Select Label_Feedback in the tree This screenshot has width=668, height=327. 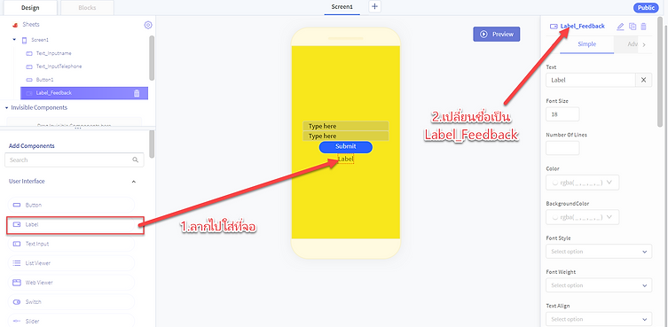[x=84, y=93]
